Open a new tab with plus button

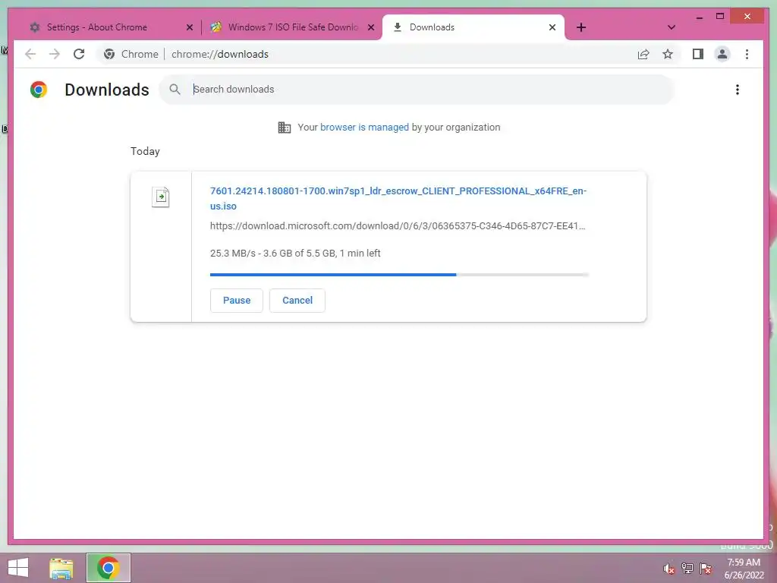pos(581,27)
